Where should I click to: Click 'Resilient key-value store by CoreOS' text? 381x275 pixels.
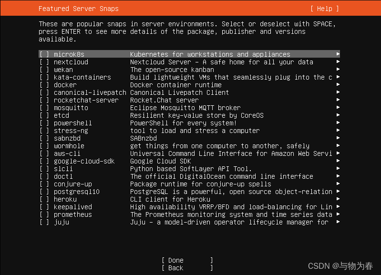coord(197,115)
